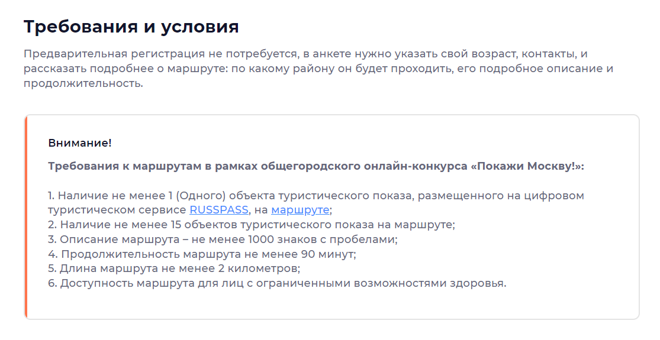Click the word «условия» in the heading

click(200, 27)
